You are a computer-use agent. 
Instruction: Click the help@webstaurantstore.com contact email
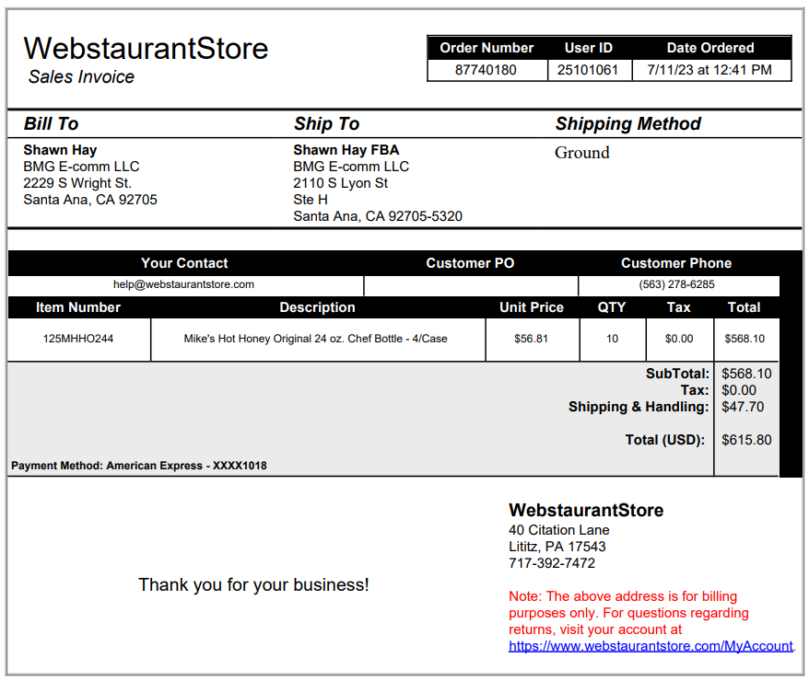183,284
